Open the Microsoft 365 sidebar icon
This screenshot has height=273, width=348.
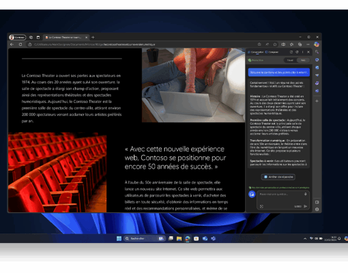pos(317,60)
